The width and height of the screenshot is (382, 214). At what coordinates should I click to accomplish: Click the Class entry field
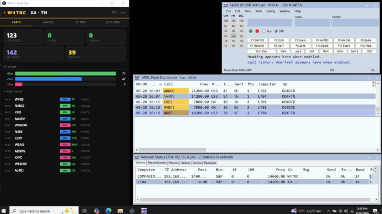(x=312, y=22)
